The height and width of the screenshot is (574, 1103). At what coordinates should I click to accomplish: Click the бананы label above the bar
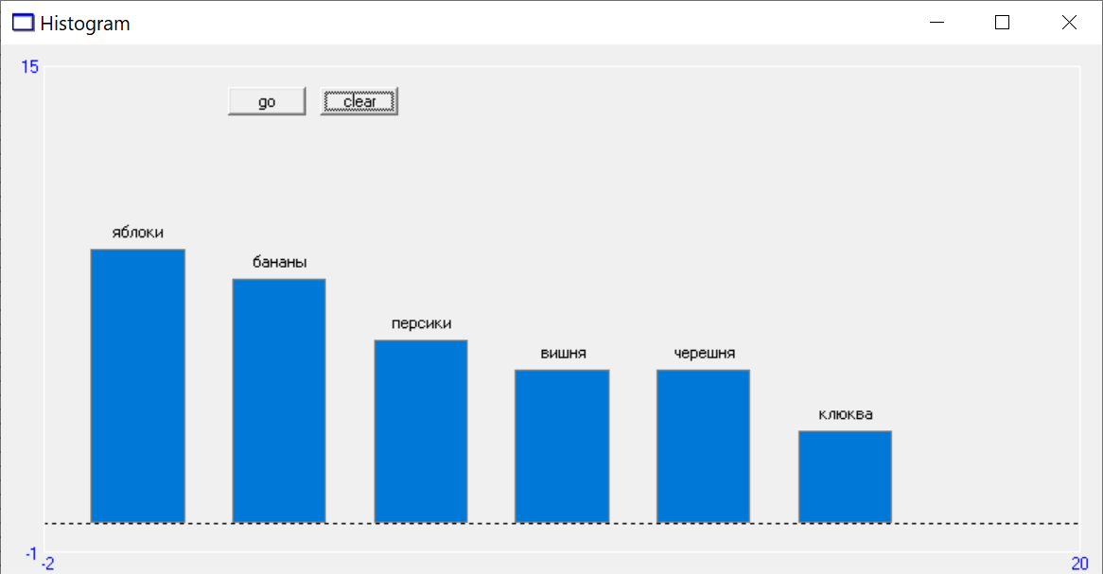pyautogui.click(x=279, y=263)
